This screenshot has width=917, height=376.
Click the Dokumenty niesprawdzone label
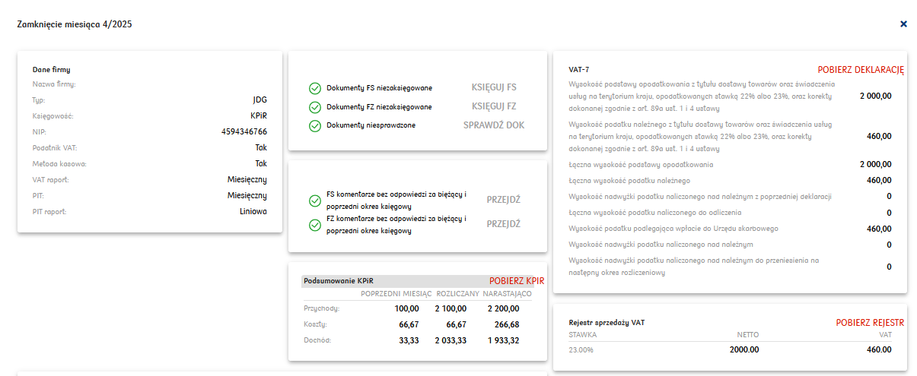pos(371,125)
